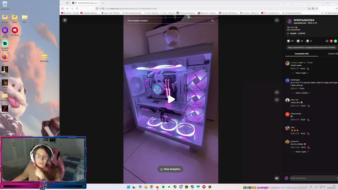This screenshot has height=190, width=338.
Task: Mute the video with the speaker icon
Action: tap(277, 178)
